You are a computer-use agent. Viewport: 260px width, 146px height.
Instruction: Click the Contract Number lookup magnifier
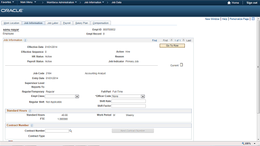tap(71, 131)
